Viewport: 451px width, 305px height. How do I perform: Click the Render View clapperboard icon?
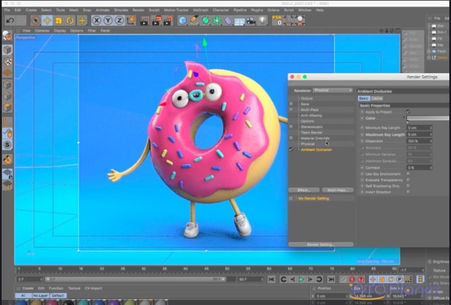point(144,21)
